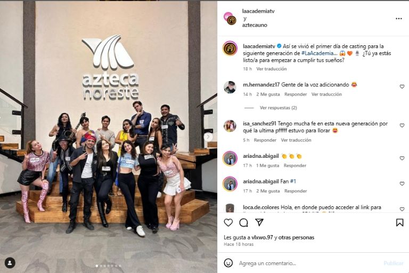Expand Ver respuestas (2) replies
This screenshot has width=409, height=273.
tap(278, 108)
